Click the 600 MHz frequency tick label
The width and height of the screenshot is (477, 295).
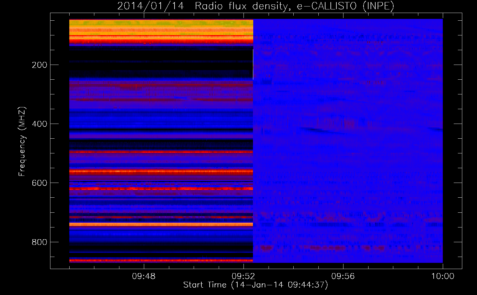[40, 183]
